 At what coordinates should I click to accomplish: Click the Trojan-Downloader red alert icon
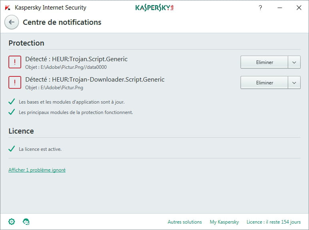pos(15,82)
